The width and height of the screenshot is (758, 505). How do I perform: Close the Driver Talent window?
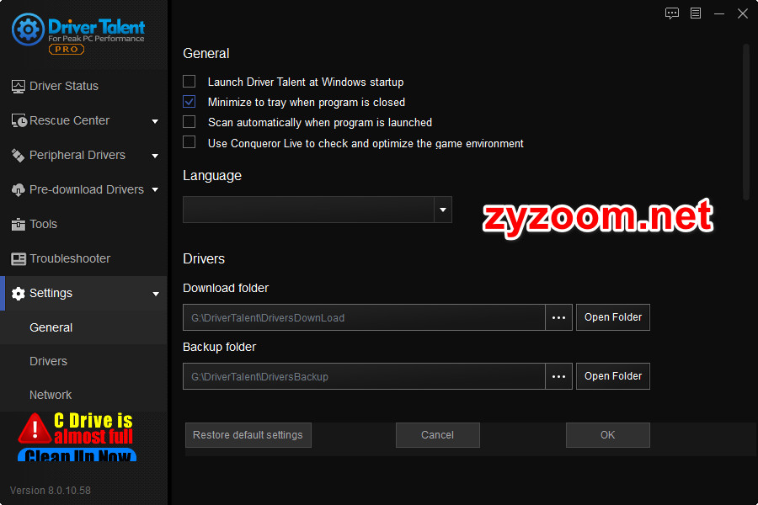[x=743, y=13]
